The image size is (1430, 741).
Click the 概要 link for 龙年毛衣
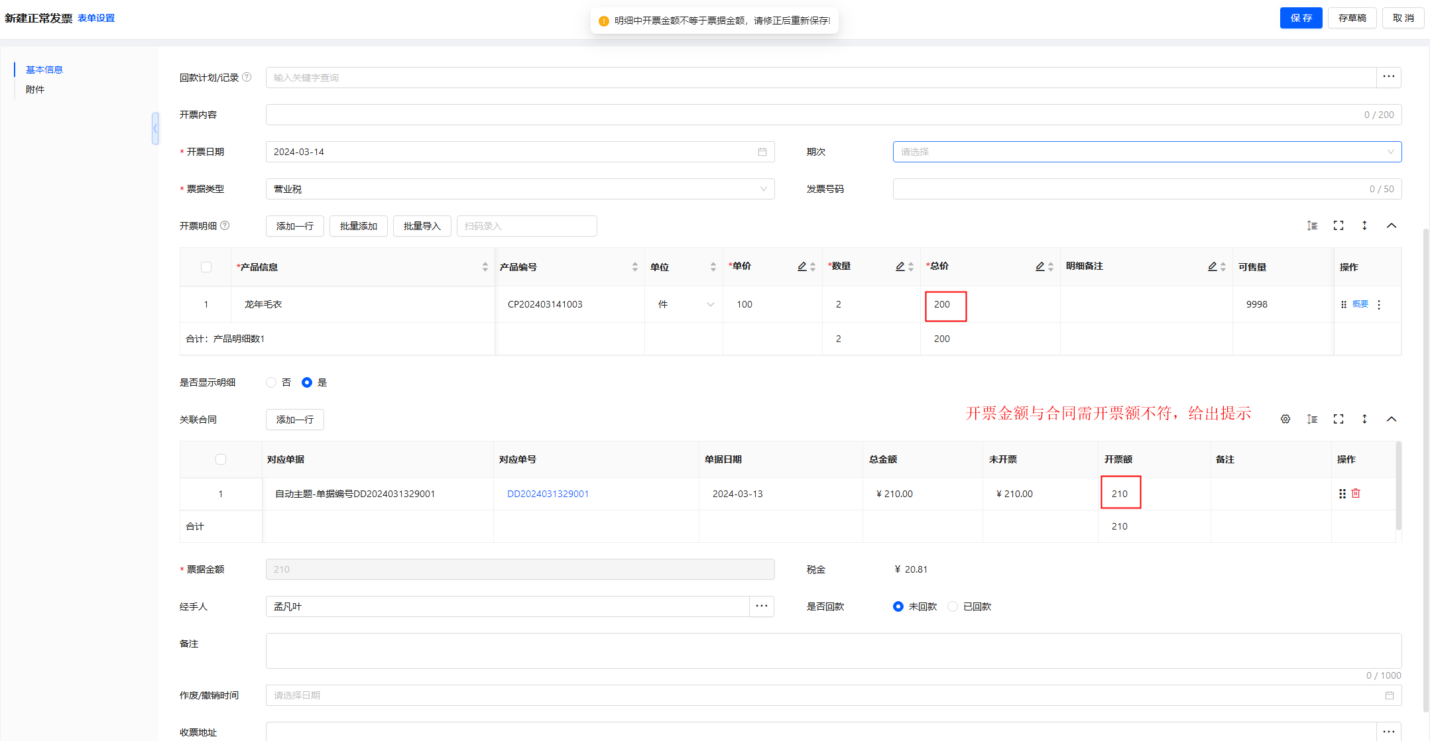pyautogui.click(x=1360, y=304)
